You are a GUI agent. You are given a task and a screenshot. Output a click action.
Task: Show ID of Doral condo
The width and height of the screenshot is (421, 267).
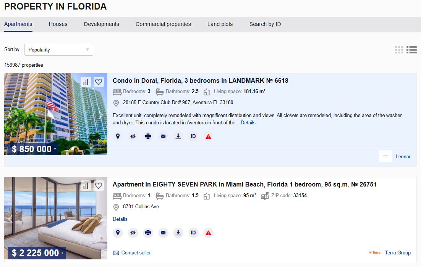193,137
